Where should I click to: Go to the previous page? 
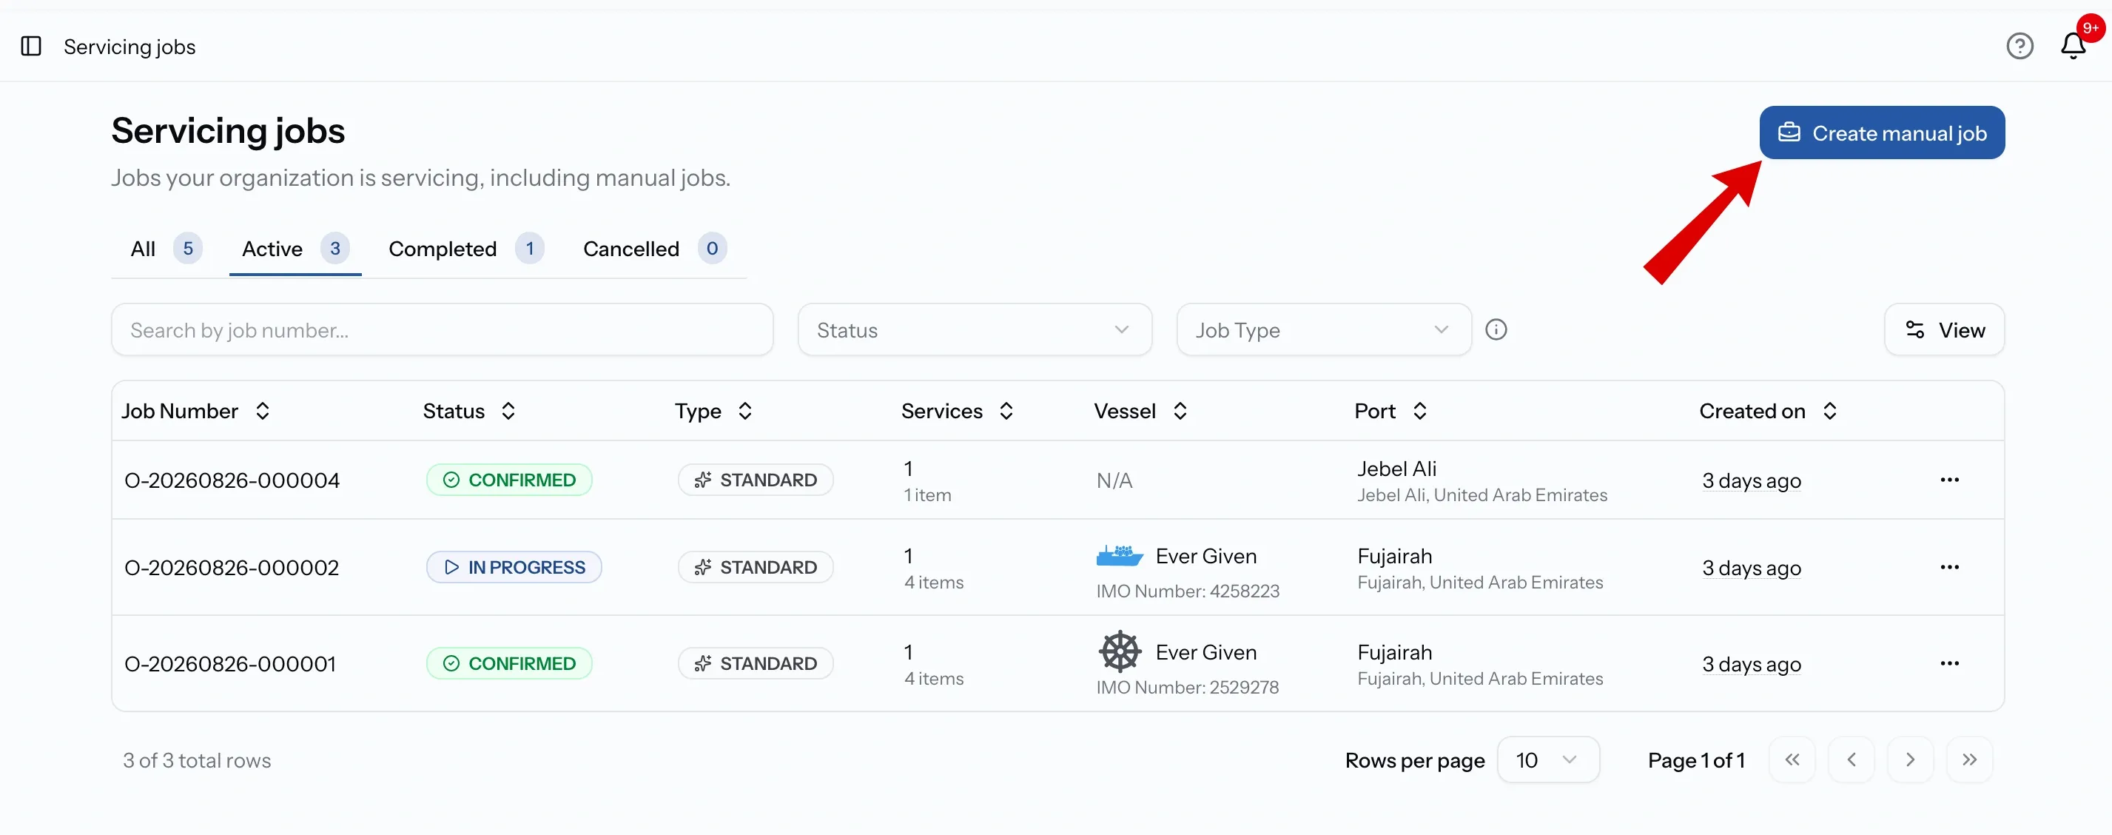click(1851, 759)
